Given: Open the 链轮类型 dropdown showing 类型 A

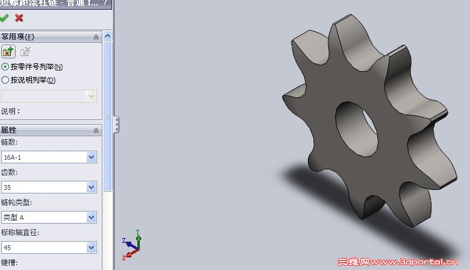Looking at the screenshot, I should (92, 217).
